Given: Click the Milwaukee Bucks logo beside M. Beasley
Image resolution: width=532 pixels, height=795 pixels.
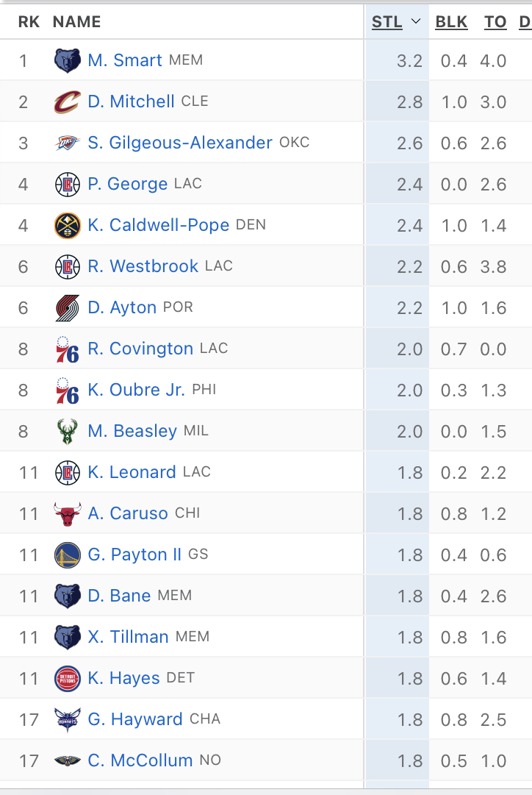Looking at the screenshot, I should coord(68,432).
